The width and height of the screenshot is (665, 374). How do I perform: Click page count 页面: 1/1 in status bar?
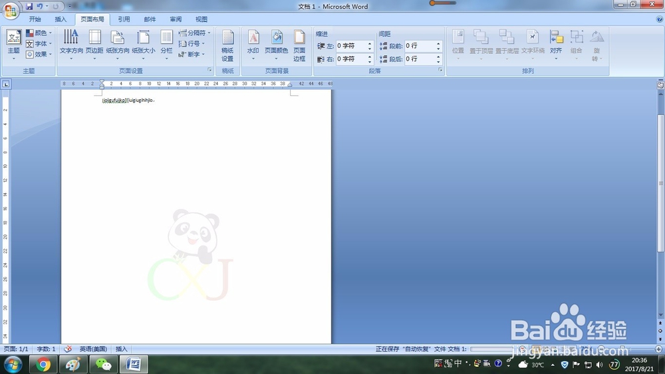coord(16,349)
